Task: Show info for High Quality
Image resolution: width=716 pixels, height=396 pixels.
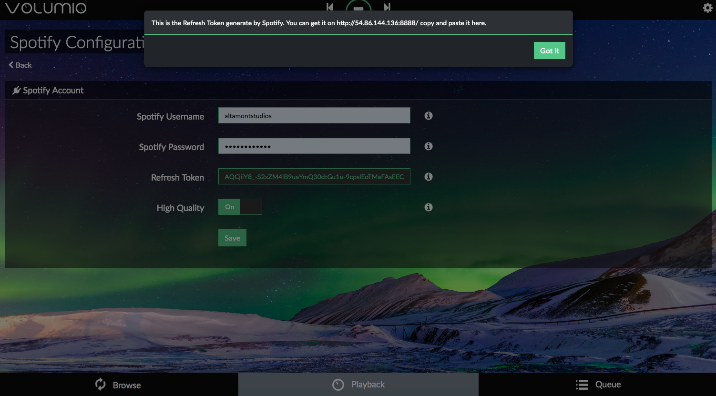Action: click(429, 207)
